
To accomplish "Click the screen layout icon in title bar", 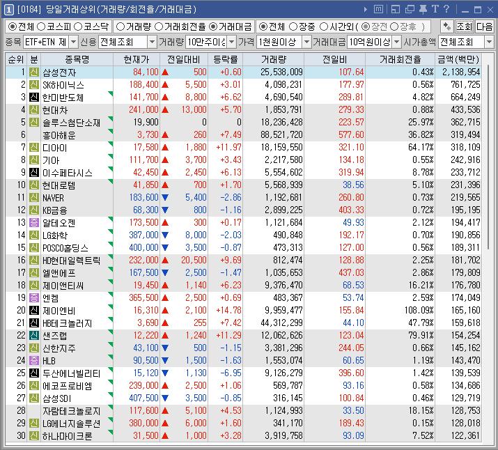I will pyautogui.click(x=396, y=10).
